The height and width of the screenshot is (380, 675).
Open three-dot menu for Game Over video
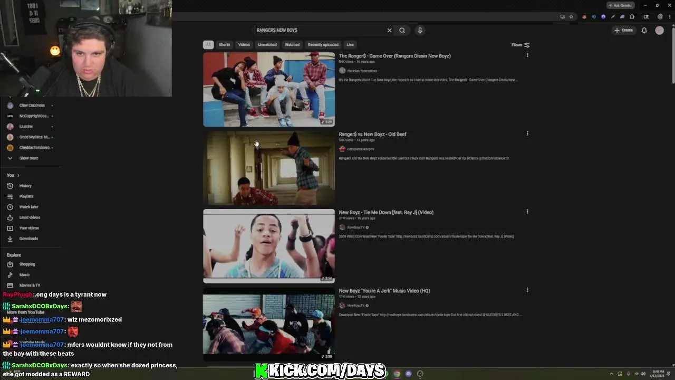point(527,55)
